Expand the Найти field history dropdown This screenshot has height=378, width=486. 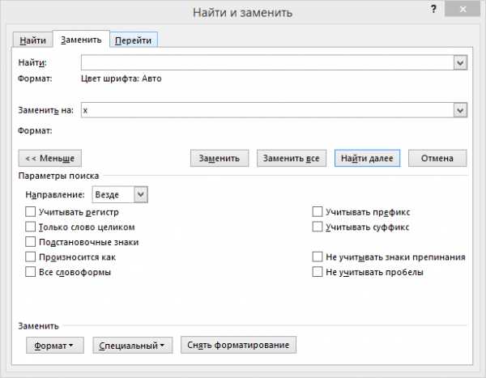[460, 63]
